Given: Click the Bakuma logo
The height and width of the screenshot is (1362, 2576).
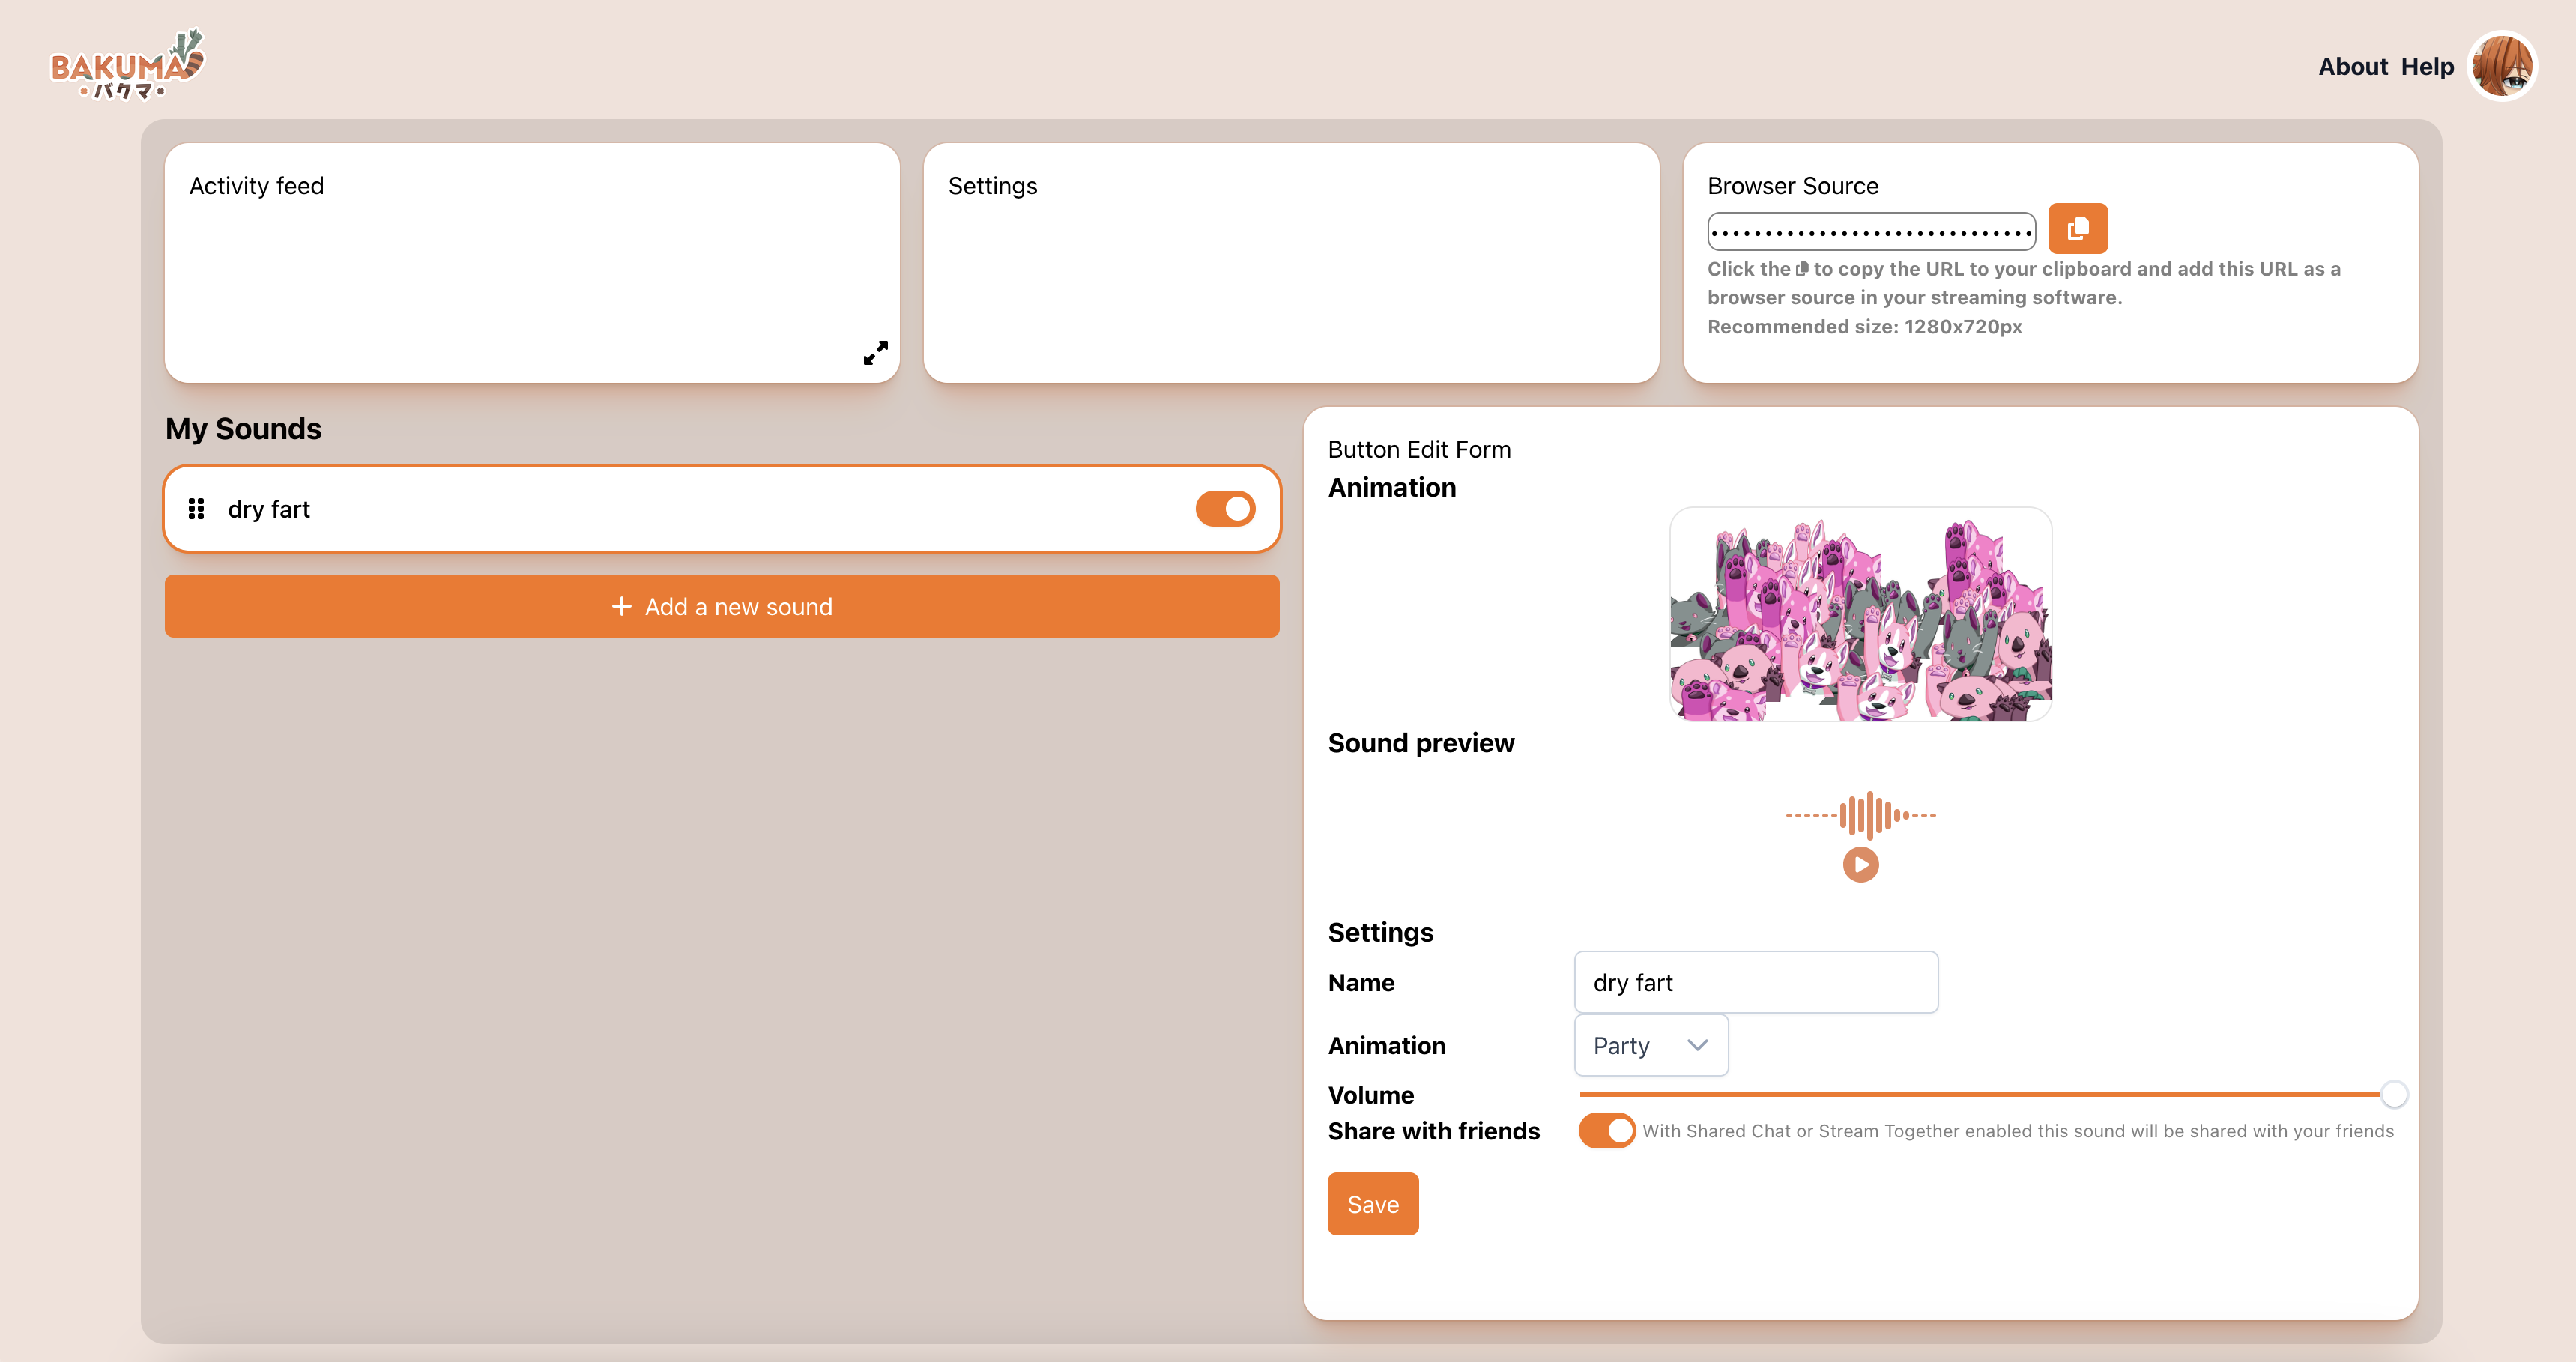Looking at the screenshot, I should 127,65.
